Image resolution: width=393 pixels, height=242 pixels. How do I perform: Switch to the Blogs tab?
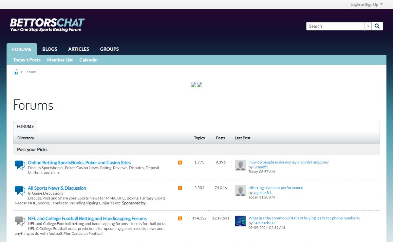[x=50, y=49]
